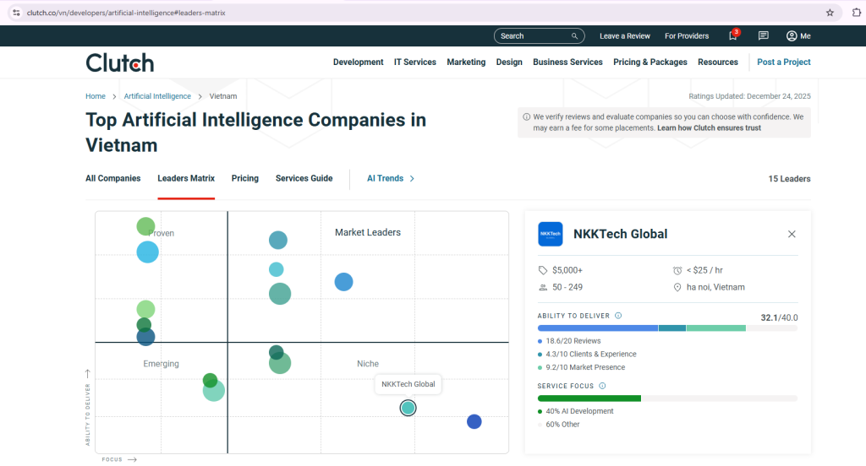Close the NKKTech Global details panel
This screenshot has height=466, width=866.
(792, 234)
